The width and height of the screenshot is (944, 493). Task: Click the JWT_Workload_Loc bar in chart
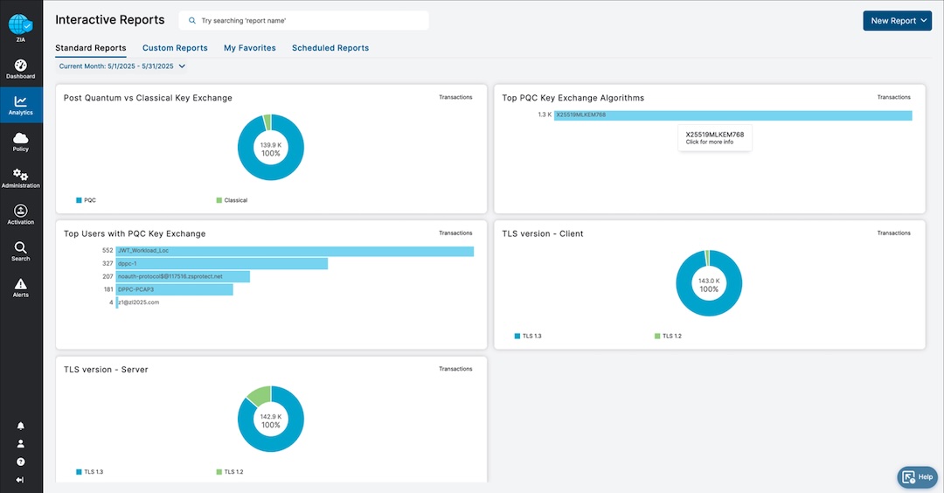click(295, 251)
